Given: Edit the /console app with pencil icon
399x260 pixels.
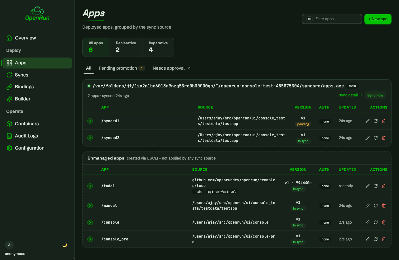Looking at the screenshot, I should point(368,222).
